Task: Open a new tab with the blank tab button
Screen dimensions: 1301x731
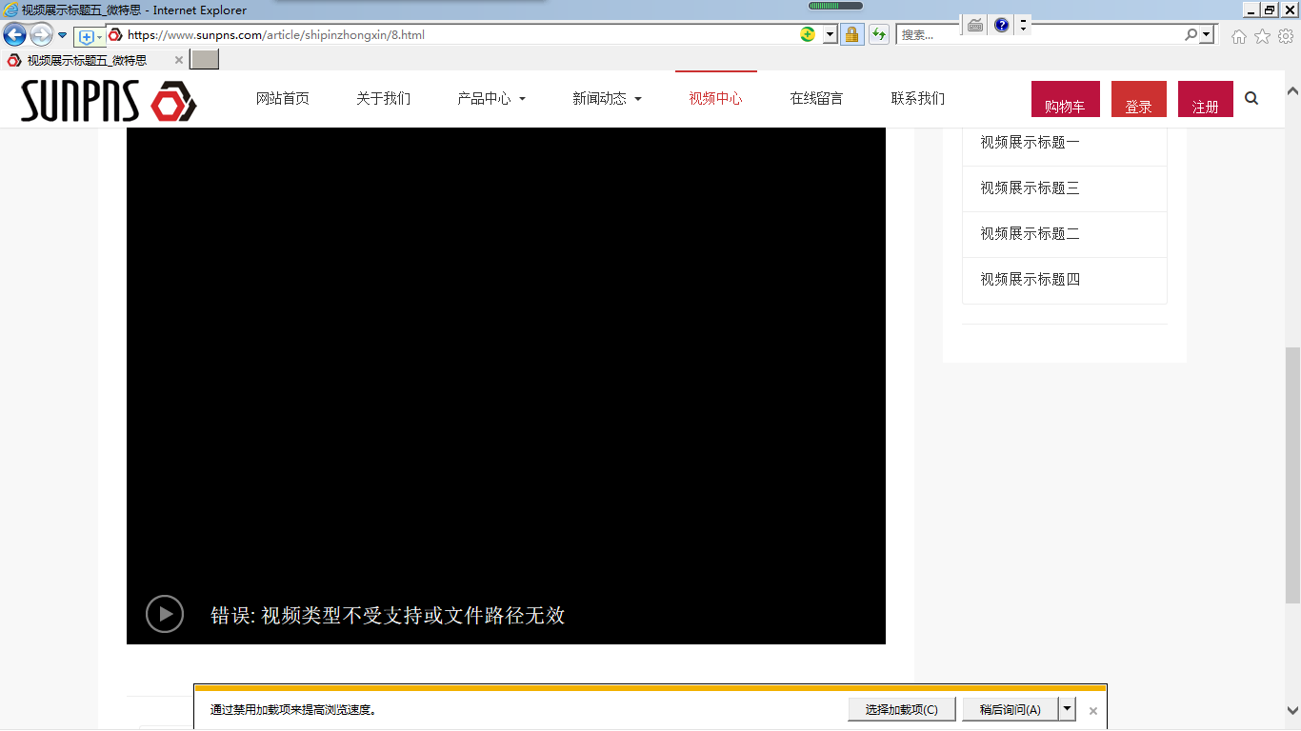Action: click(204, 60)
